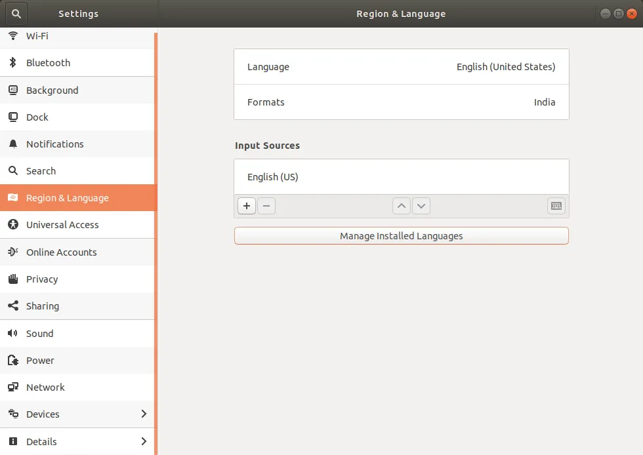Open the Language selection row

(401, 67)
